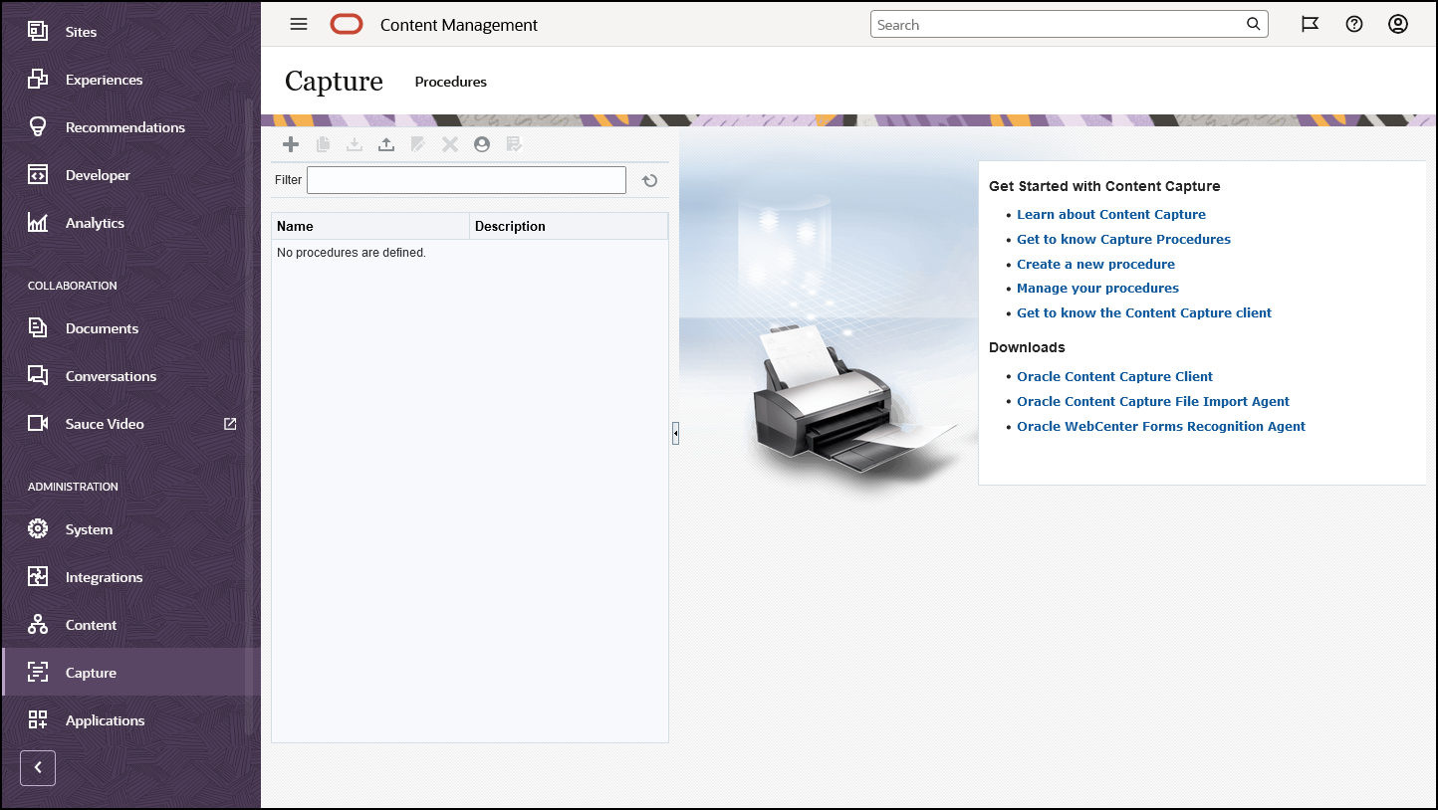Image resolution: width=1438 pixels, height=810 pixels.
Task: Sort by the Name column header
Action: pos(370,226)
